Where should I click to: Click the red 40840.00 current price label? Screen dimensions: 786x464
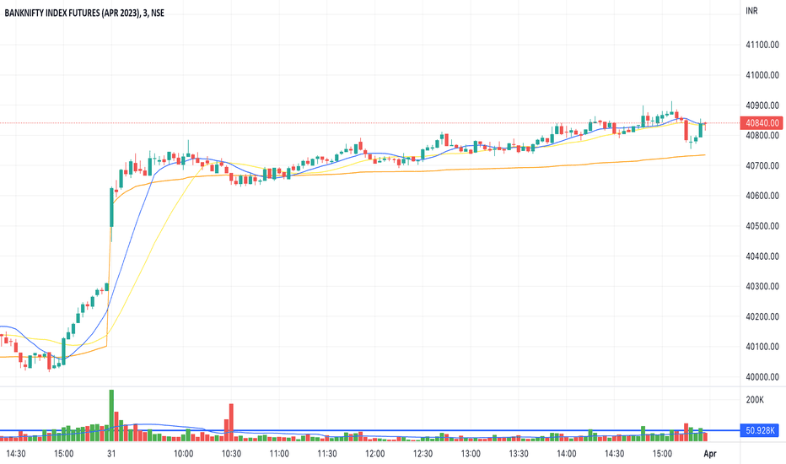point(762,123)
